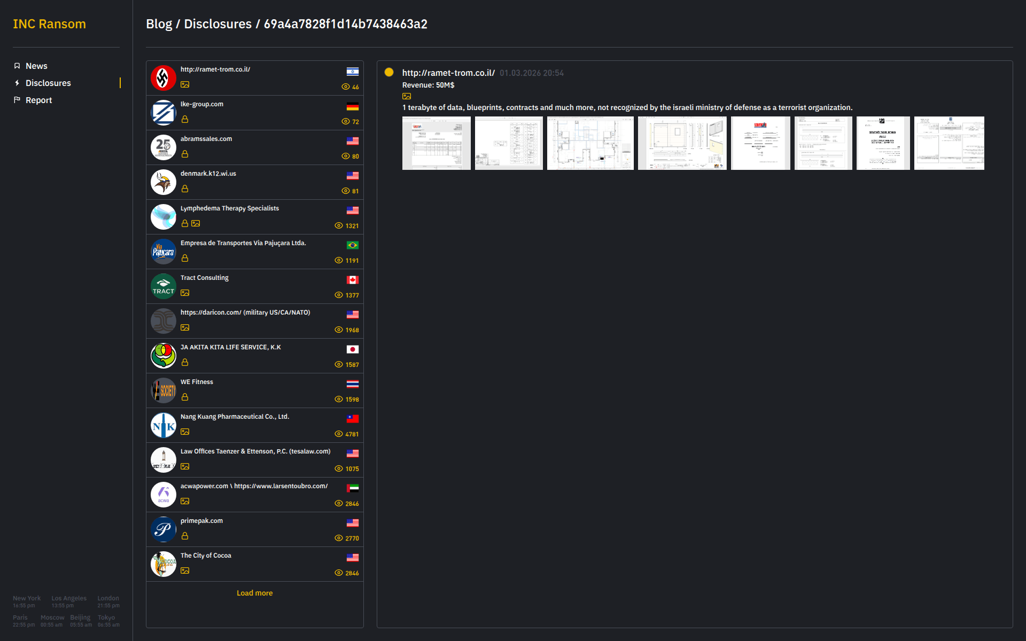This screenshot has height=641, width=1026.
Task: Click the lke-group.com round logo avatar
Action: pyautogui.click(x=164, y=113)
